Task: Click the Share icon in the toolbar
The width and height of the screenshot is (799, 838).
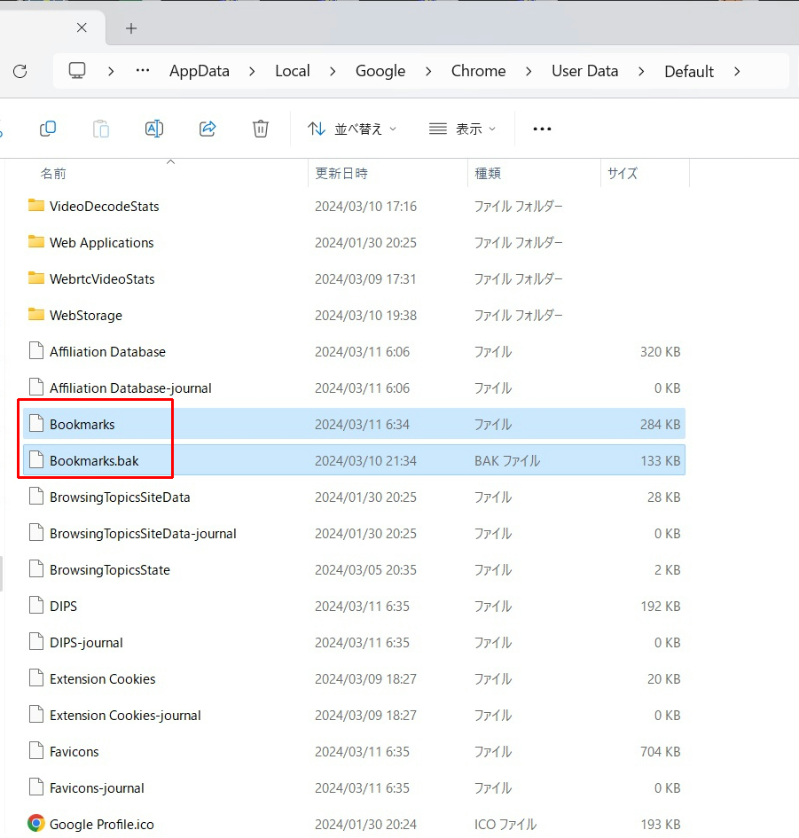Action: 207,129
